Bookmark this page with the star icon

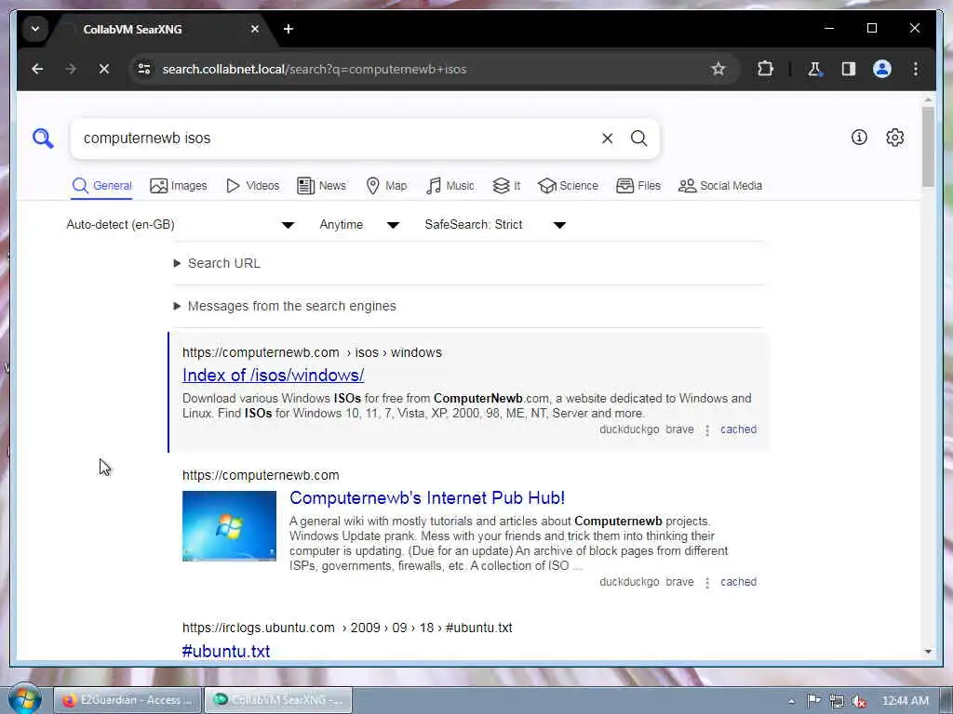718,69
